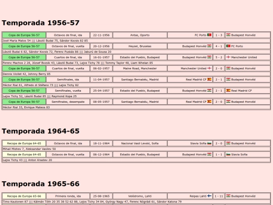Viewport: 273px width, 205px height.
Task: Click the Hungary flag in the 16-01-1957 row
Action: point(209,57)
